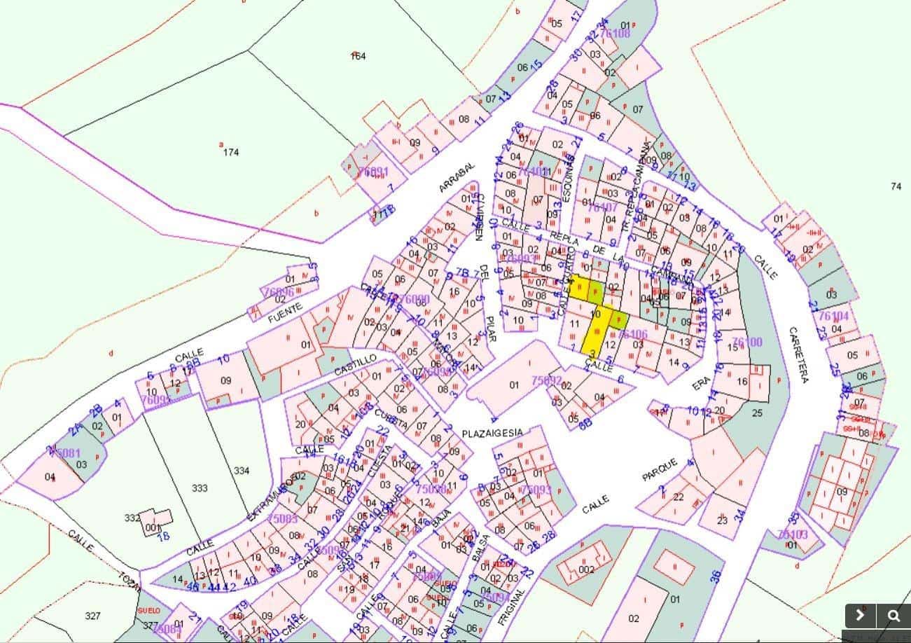Select the green parcel numbered 25
Screen dimensions: 911x643
tap(757, 413)
